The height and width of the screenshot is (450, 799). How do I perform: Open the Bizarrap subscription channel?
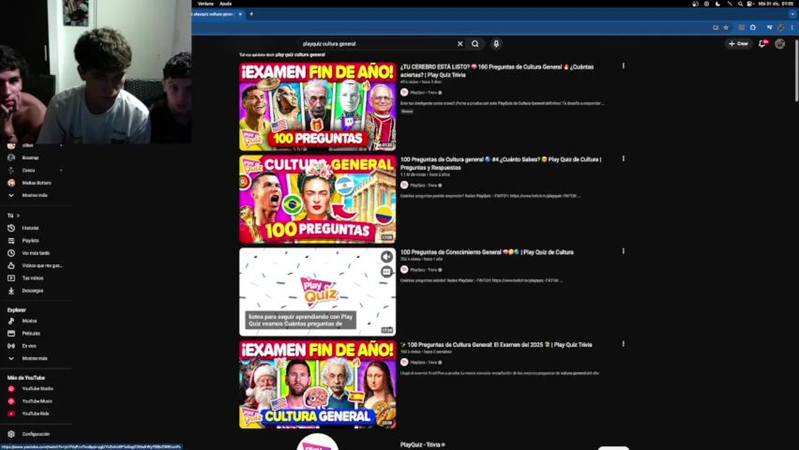click(30, 157)
